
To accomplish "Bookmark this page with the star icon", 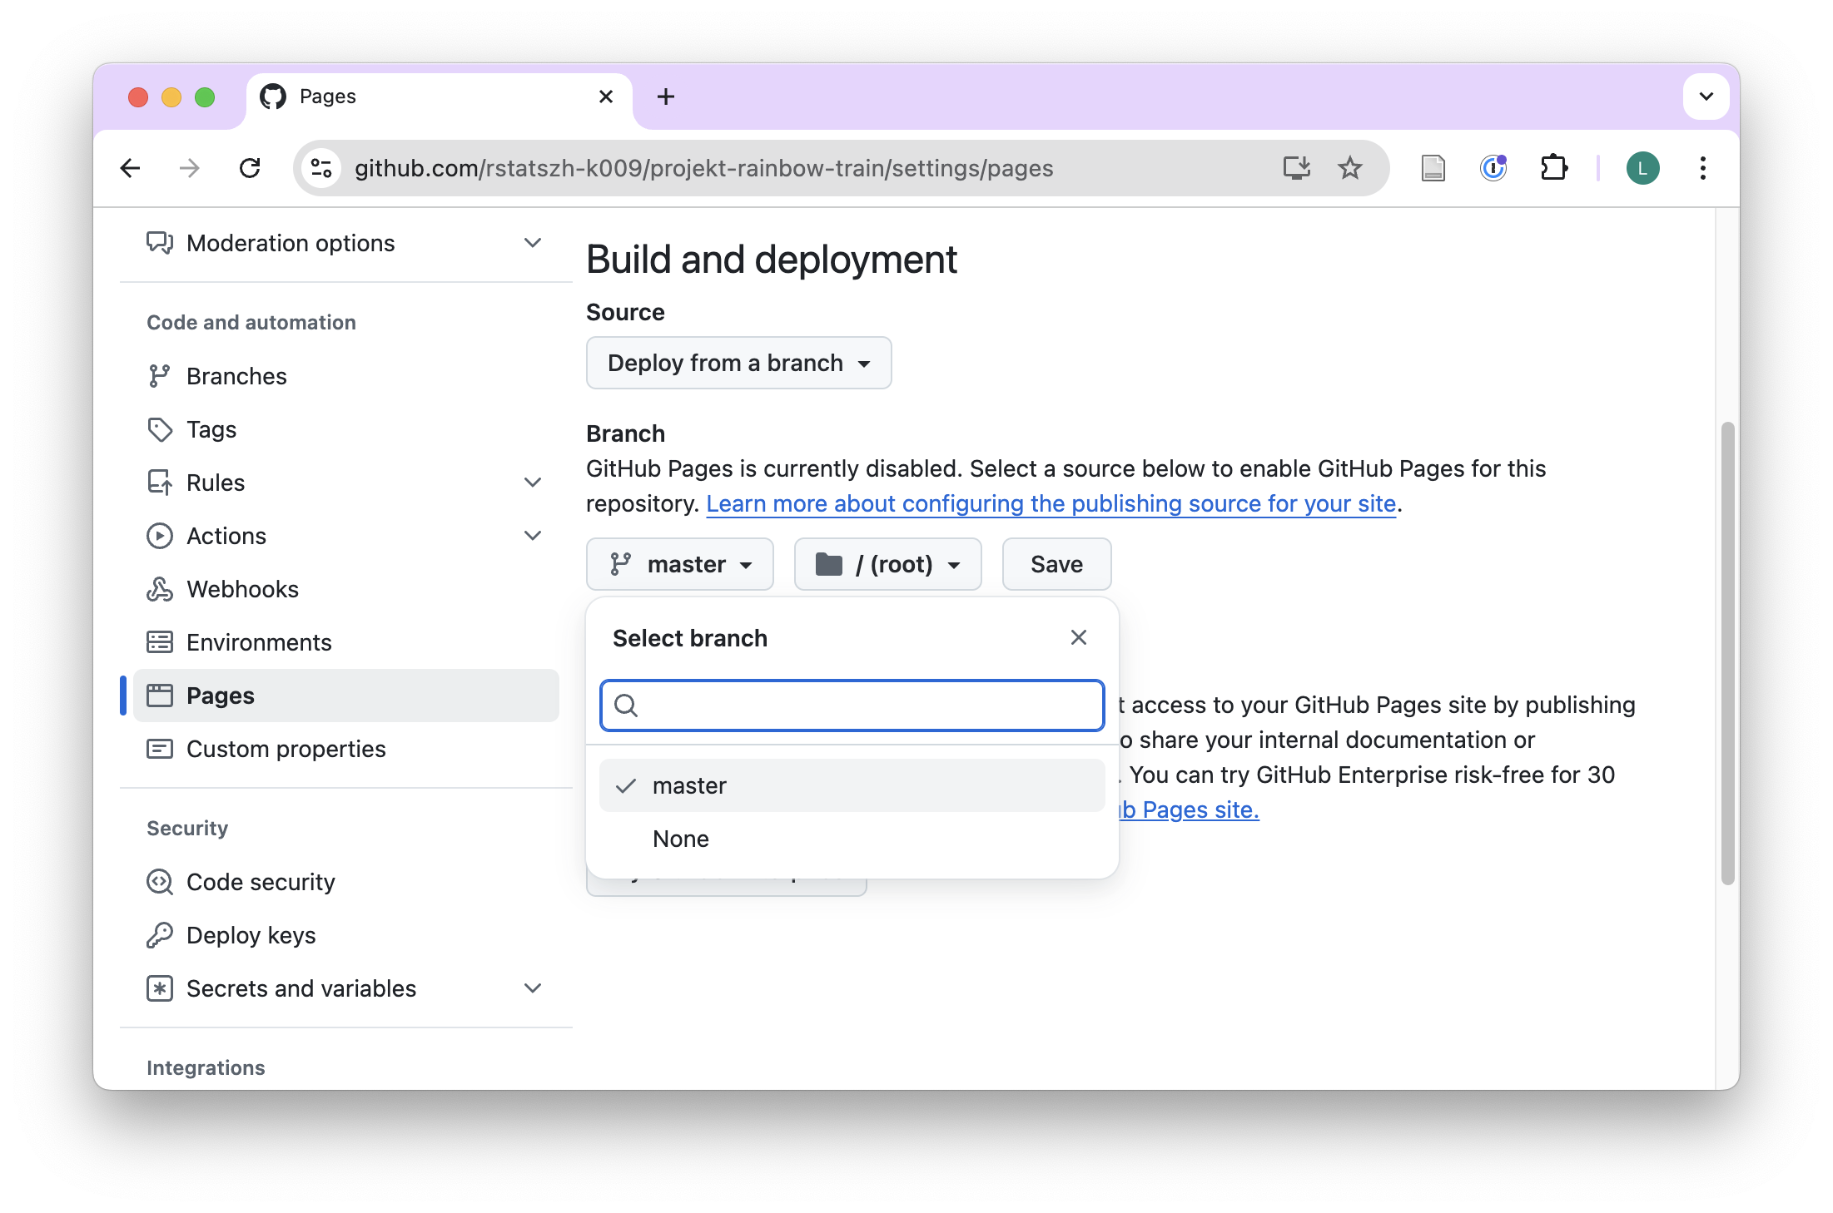I will [1349, 168].
